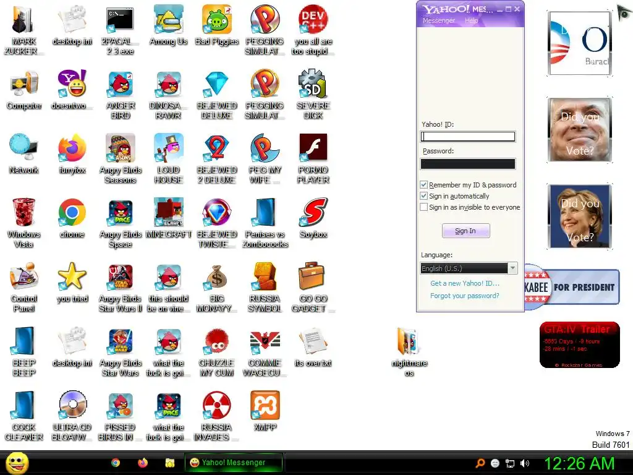Expand the Language dropdown arrow
The image size is (633, 475).
(512, 268)
